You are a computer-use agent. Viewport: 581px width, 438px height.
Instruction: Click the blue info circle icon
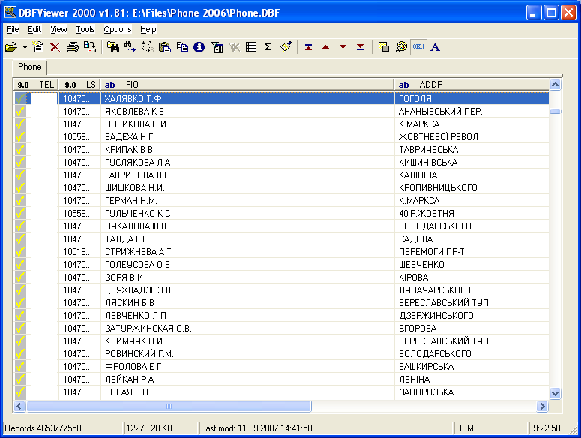click(x=199, y=47)
